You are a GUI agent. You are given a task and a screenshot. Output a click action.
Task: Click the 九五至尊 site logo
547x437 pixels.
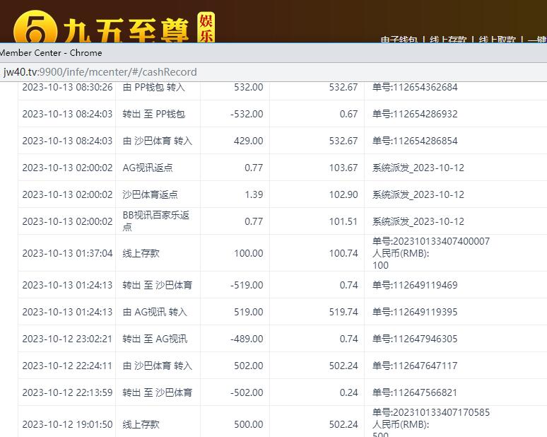point(114,28)
